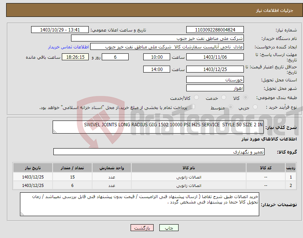Click the delivery city field اهواز
The height and width of the screenshot is (238, 303).
[x=215, y=88]
